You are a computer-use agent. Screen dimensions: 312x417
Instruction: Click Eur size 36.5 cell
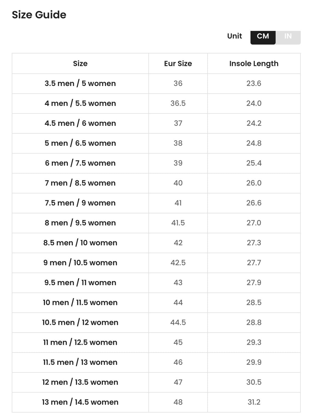tap(178, 103)
